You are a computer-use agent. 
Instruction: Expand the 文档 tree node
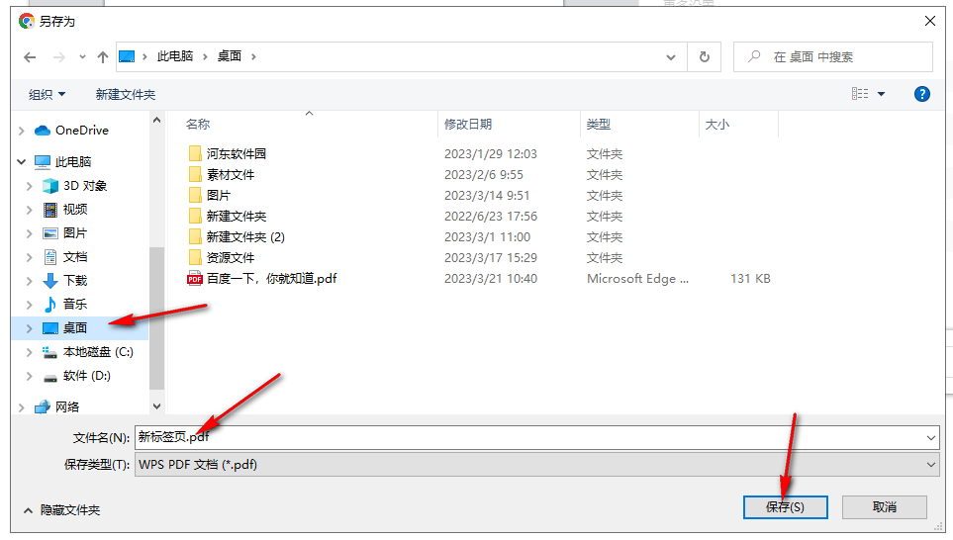[x=29, y=257]
